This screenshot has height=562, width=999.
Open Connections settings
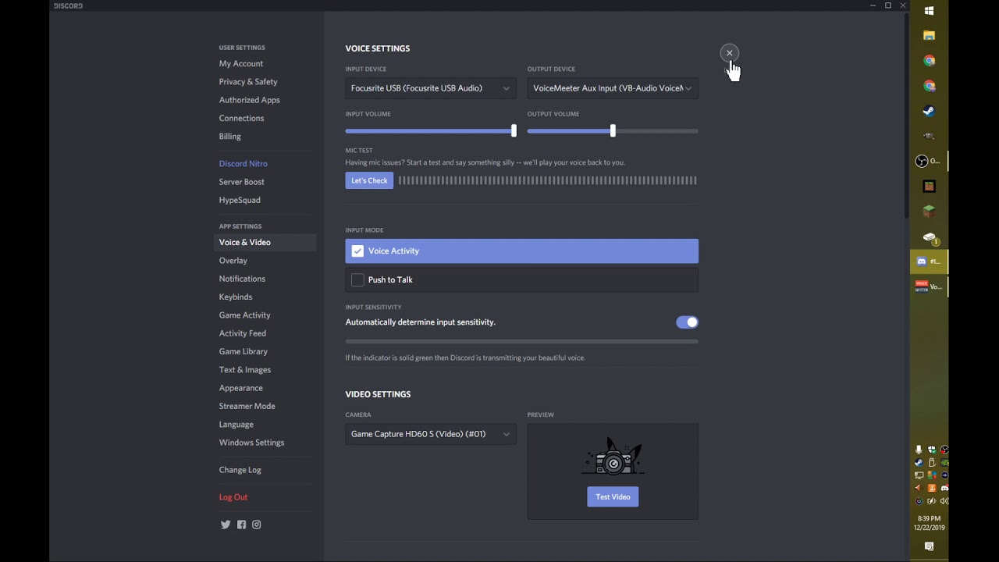[242, 118]
